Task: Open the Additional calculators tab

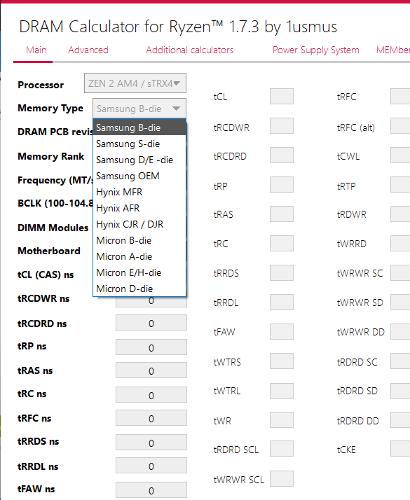Action: (189, 50)
